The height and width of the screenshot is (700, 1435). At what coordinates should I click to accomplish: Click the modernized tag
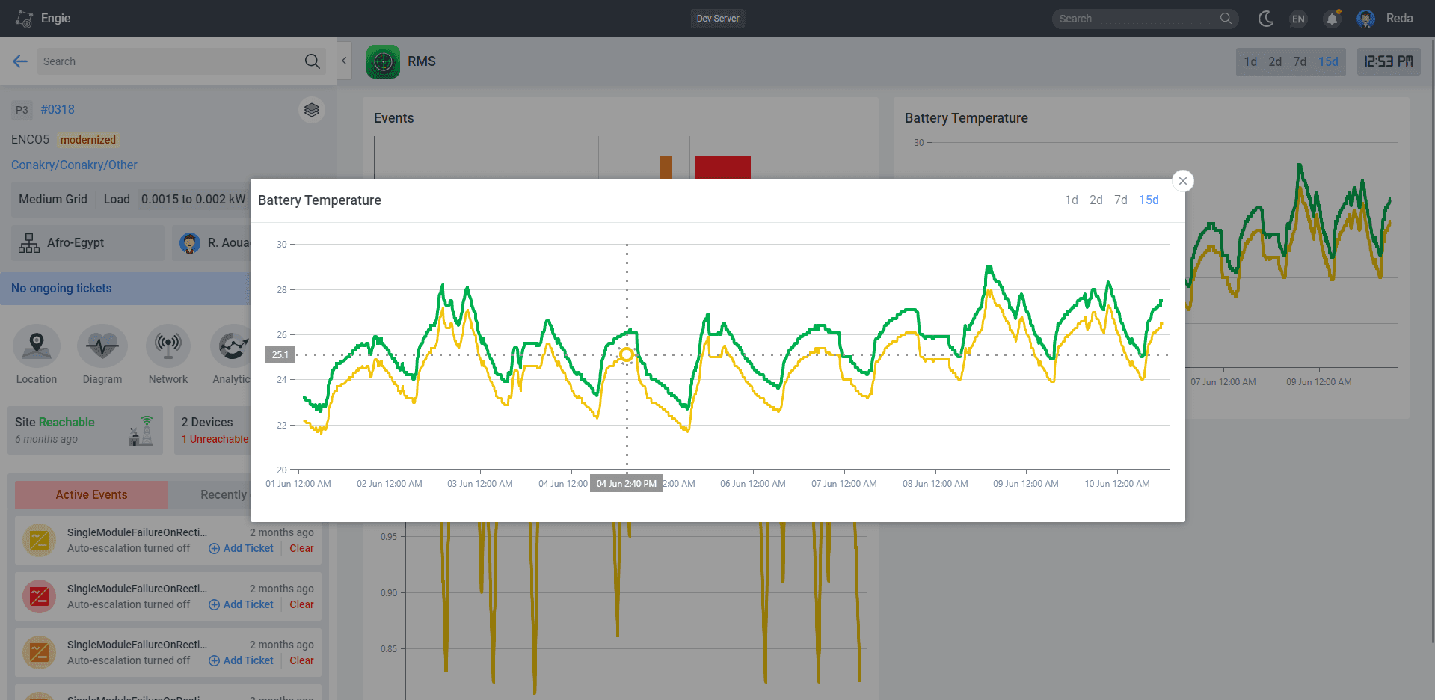88,140
